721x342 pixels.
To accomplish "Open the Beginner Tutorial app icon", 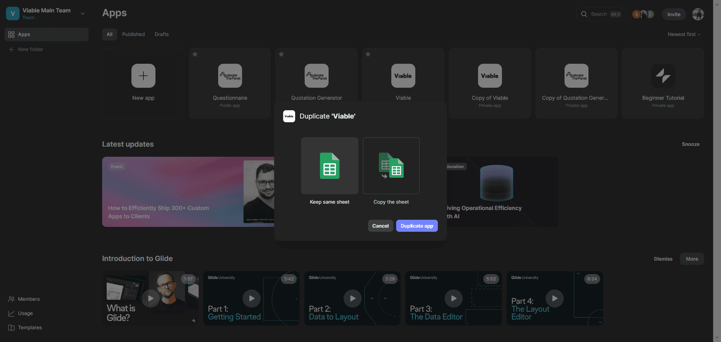I will pos(663,76).
